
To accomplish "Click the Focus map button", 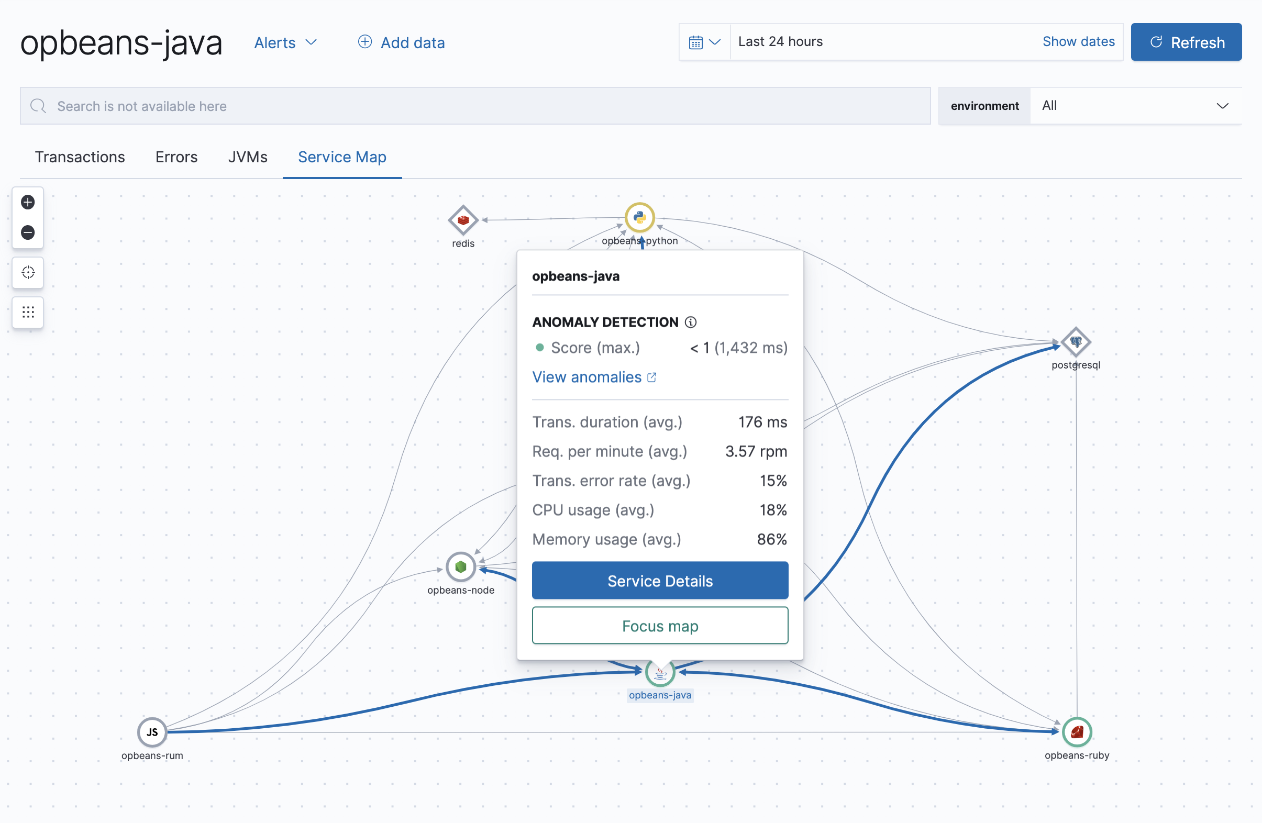I will coord(660,626).
